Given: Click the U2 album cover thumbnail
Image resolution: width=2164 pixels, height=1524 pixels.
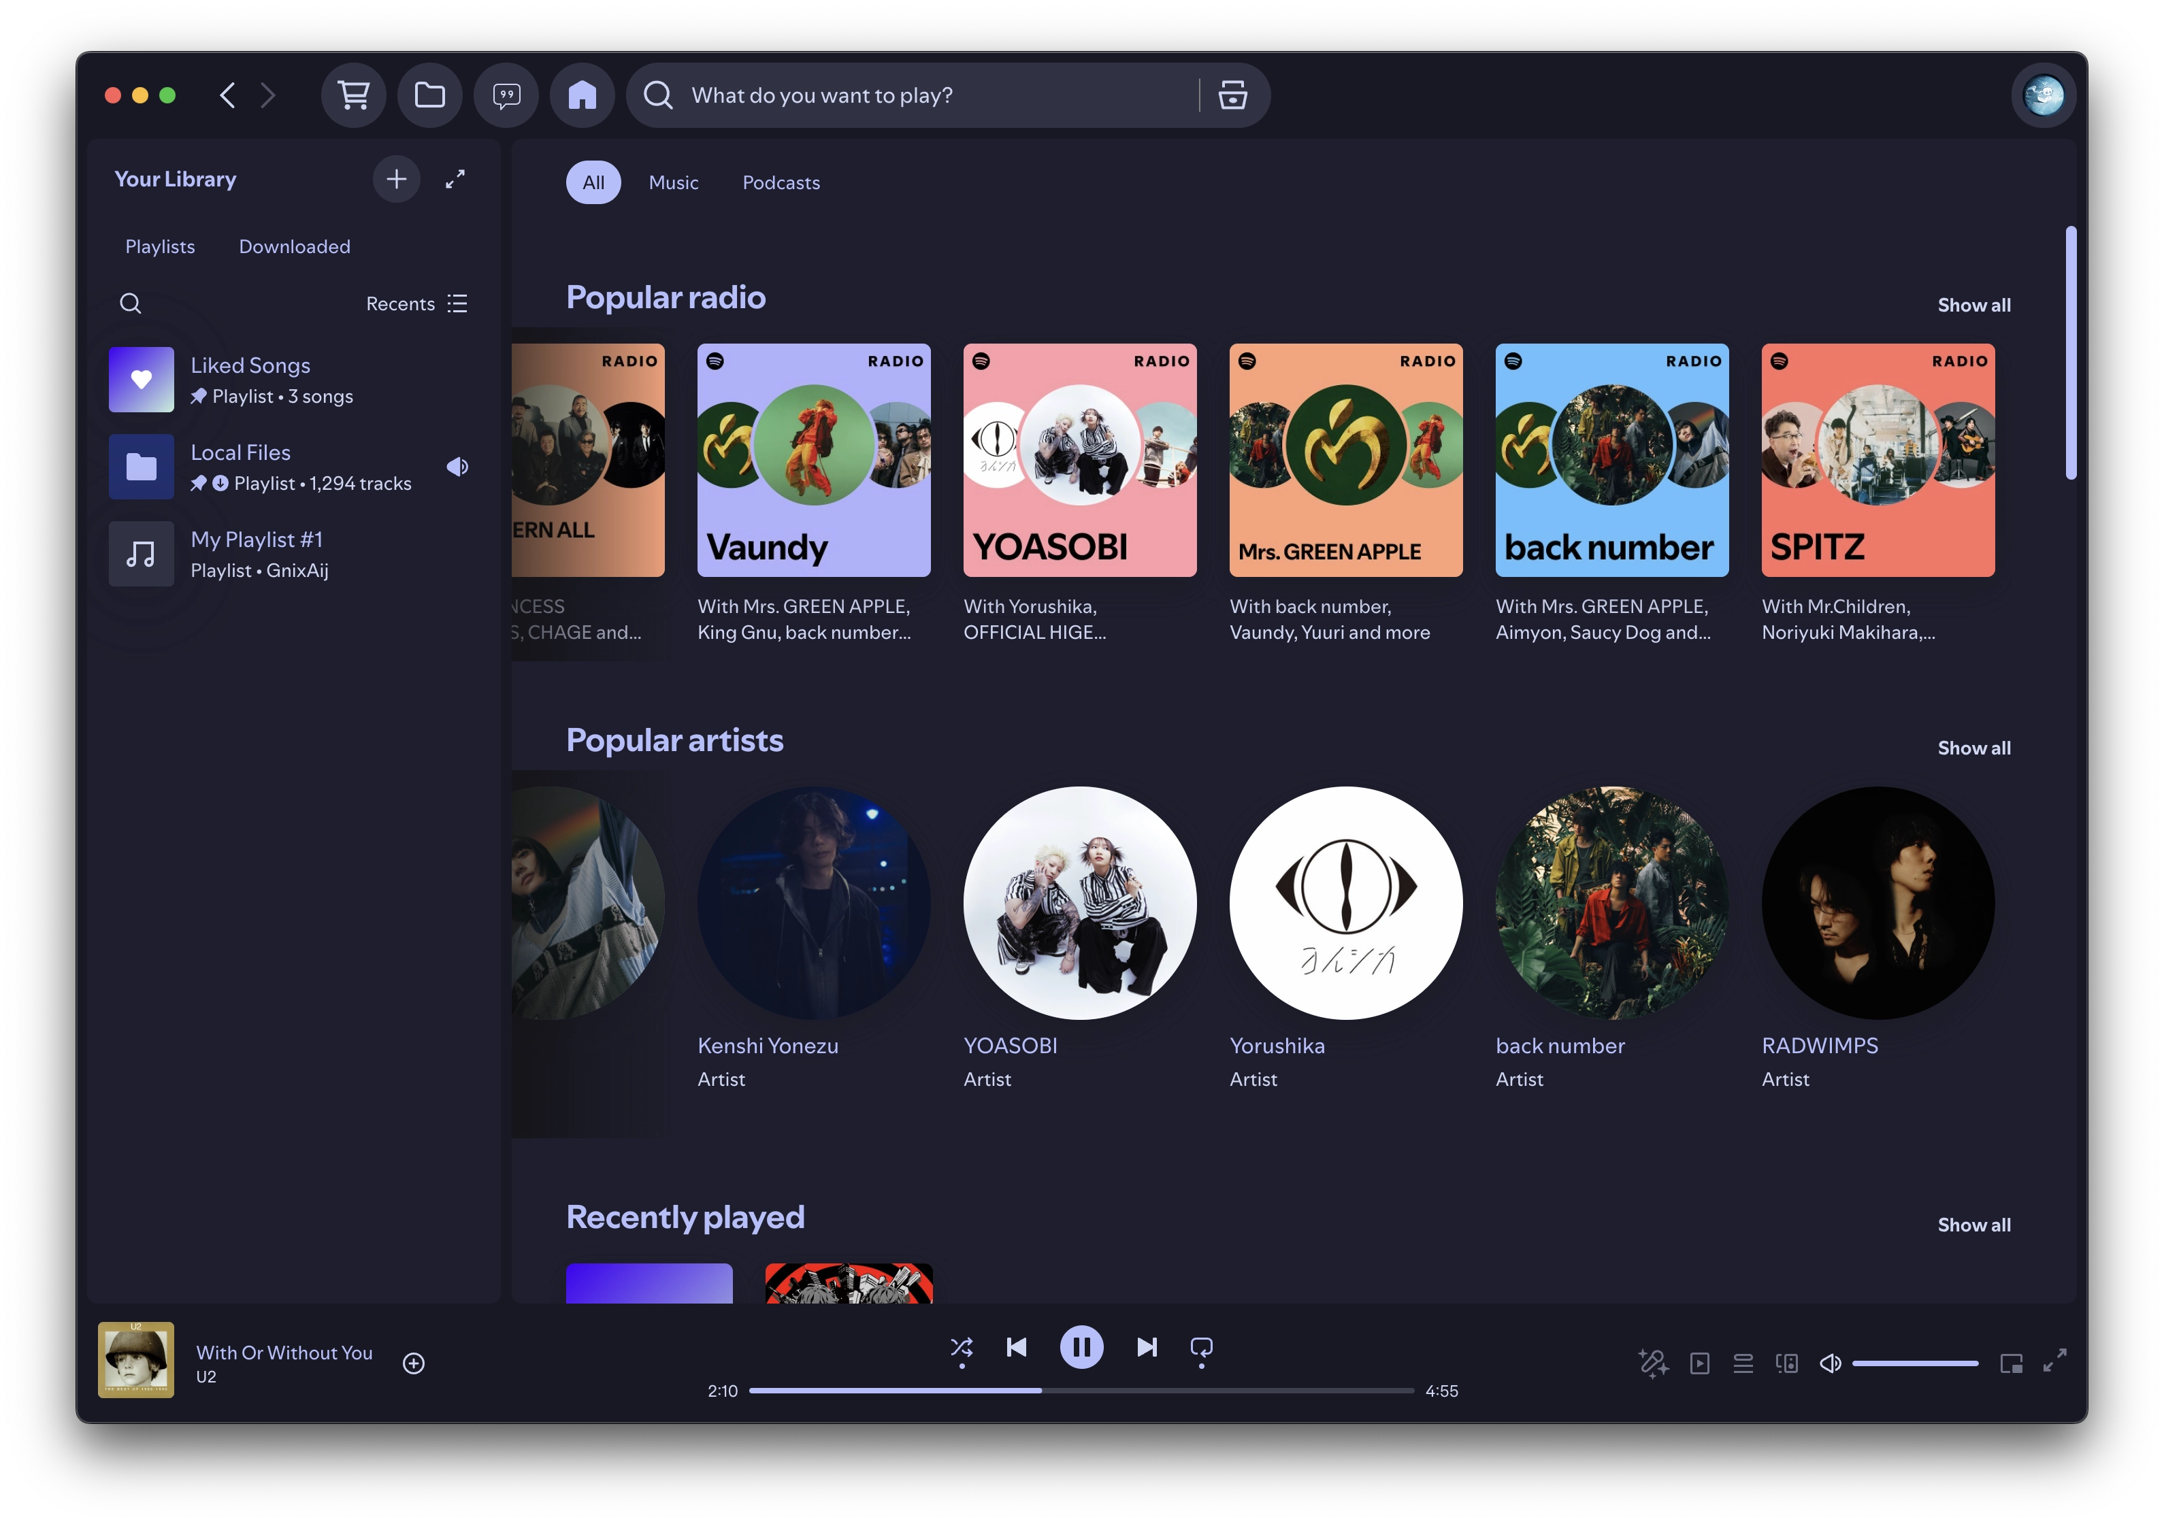Looking at the screenshot, I should click(x=135, y=1360).
